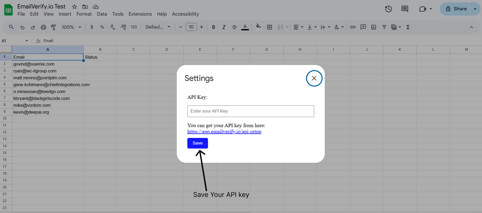Decrease decimal places
The width and height of the screenshot is (482, 213).
point(113,27)
